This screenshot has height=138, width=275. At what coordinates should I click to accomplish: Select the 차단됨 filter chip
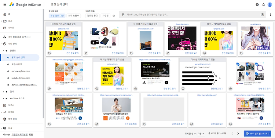(x=105, y=16)
